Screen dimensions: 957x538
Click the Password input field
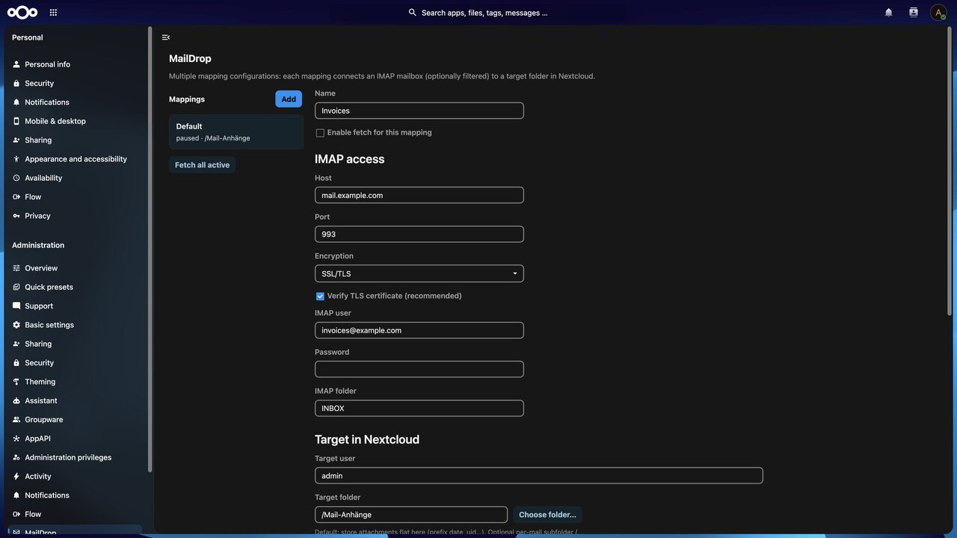click(419, 369)
